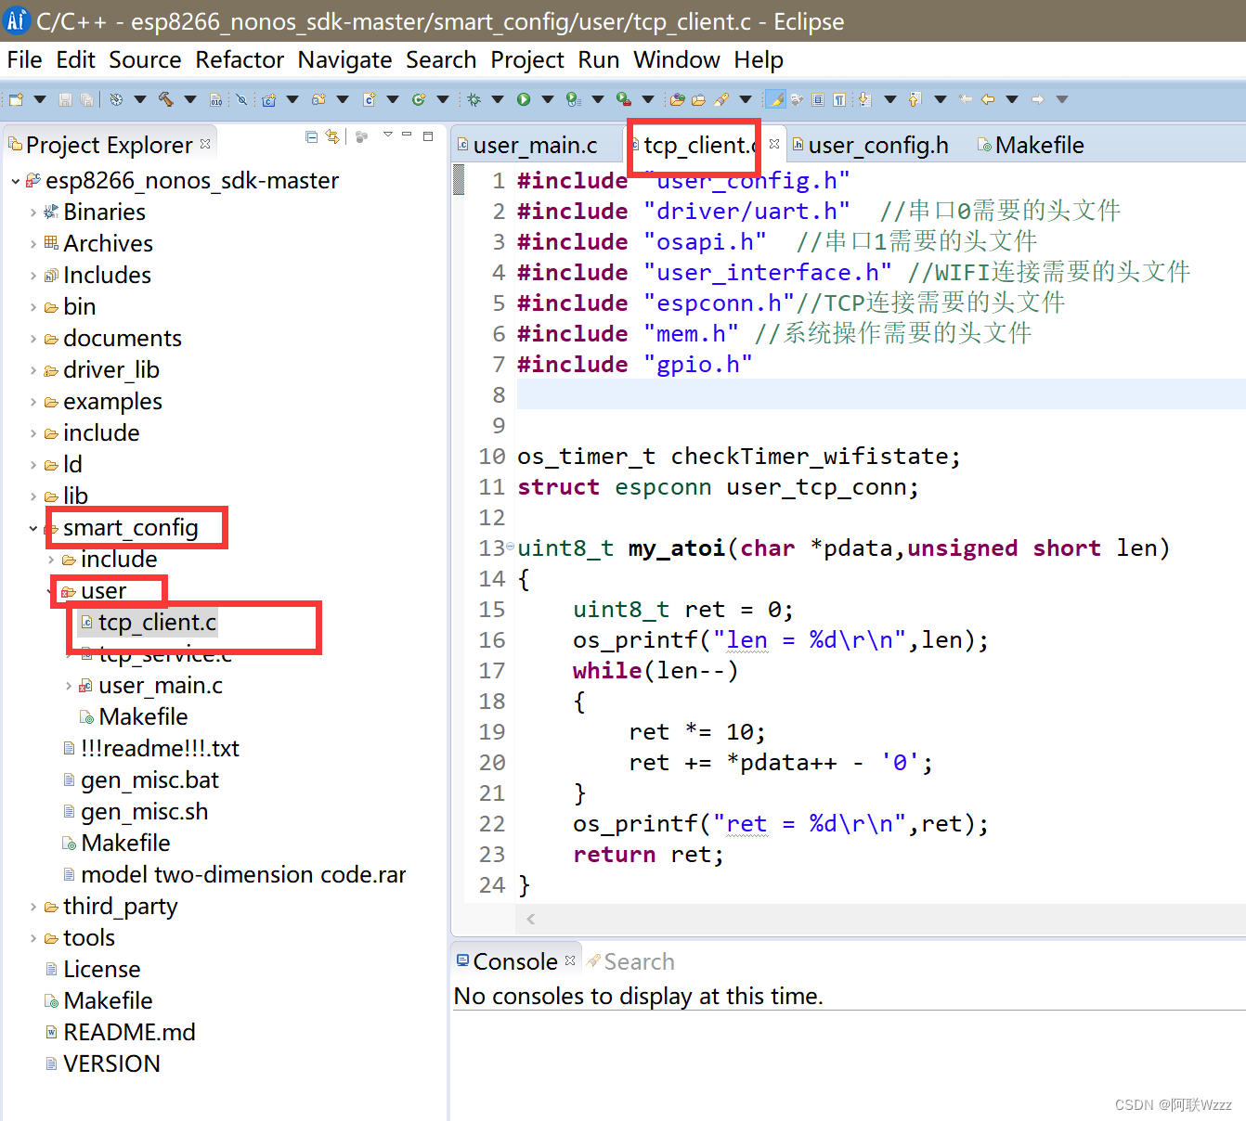1246x1121 pixels.
Task: Switch to the user_main.c editor tab
Action: point(536,146)
